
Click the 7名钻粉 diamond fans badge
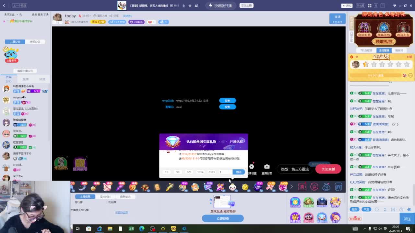coord(136,22)
